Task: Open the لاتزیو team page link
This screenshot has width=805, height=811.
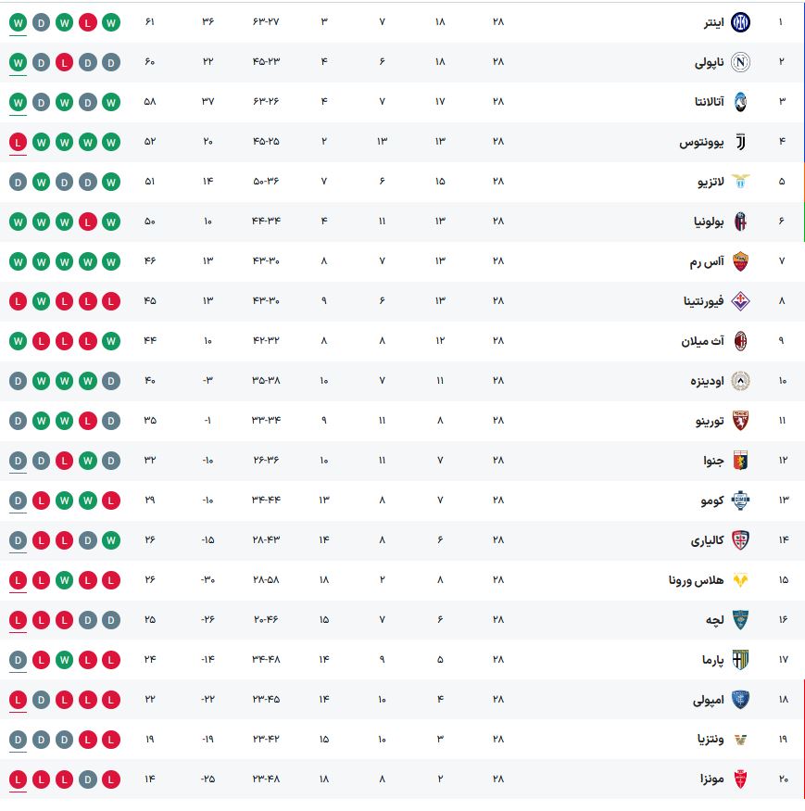Action: 711,182
